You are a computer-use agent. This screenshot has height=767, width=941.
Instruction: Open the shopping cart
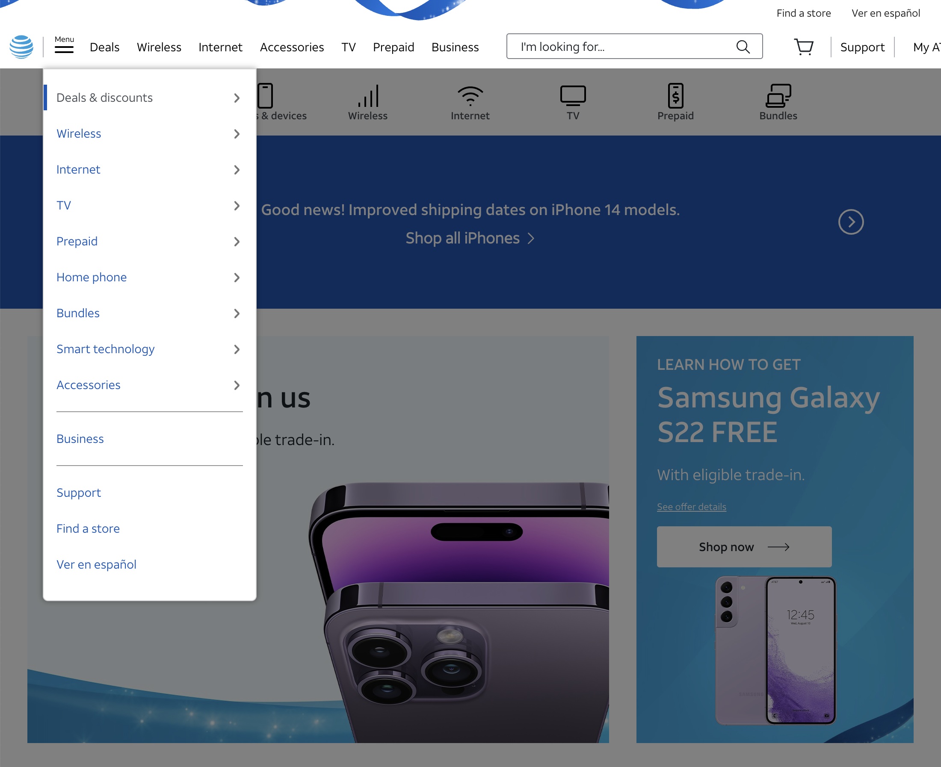(x=804, y=47)
